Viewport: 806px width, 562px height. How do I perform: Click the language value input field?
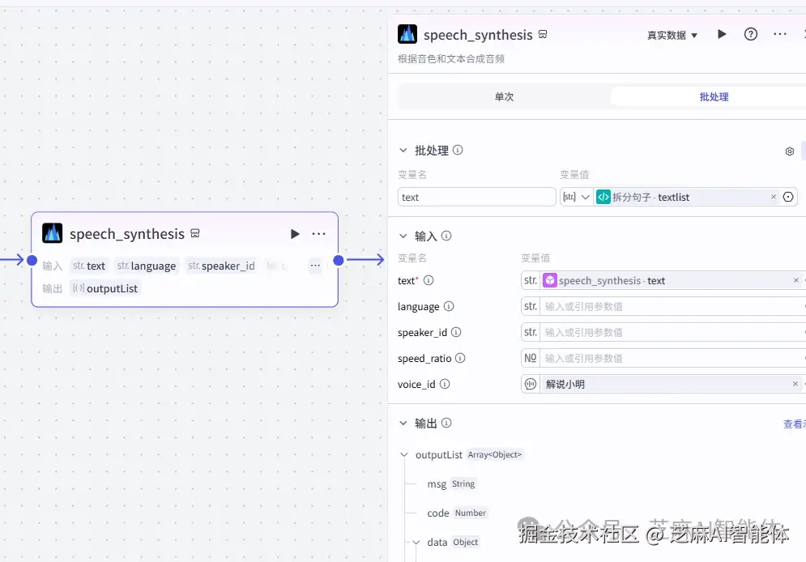(x=664, y=305)
